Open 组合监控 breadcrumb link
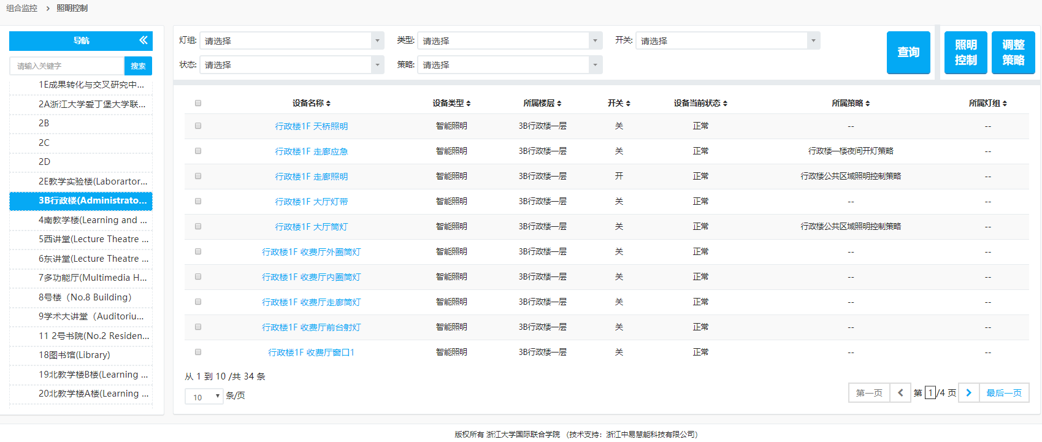Viewport: 1042px width, 442px height. 22,8
